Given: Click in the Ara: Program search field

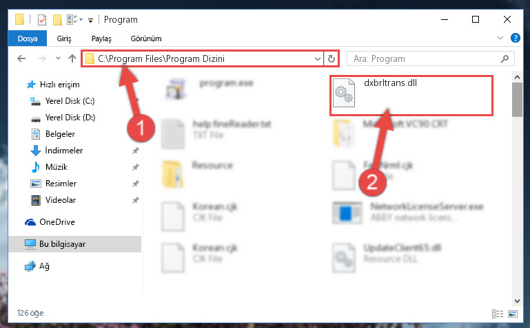Looking at the screenshot, I should (426, 59).
